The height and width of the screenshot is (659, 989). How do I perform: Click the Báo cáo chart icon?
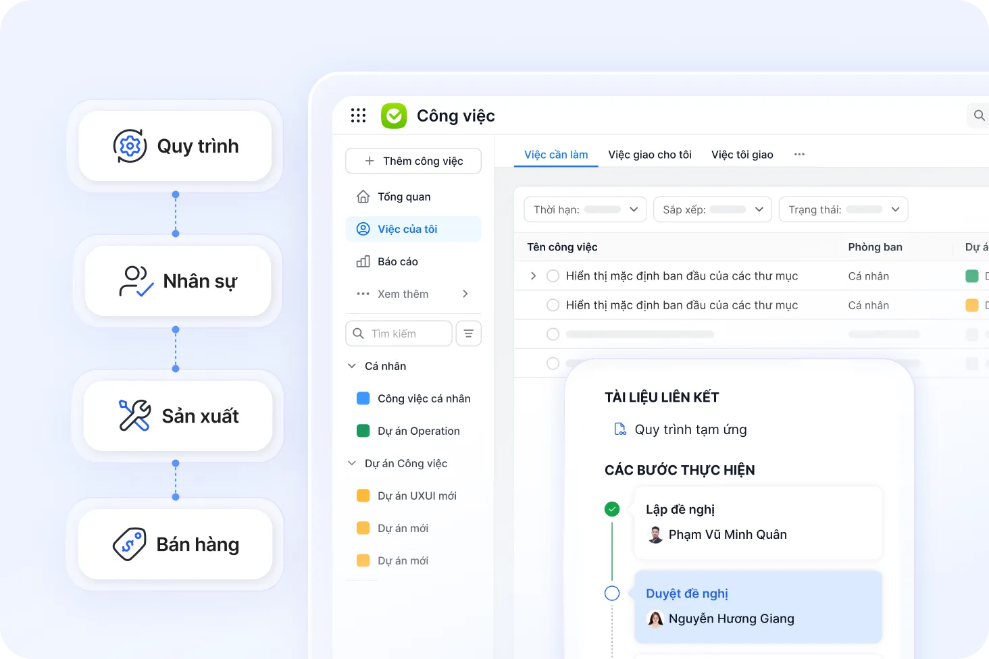[x=363, y=261]
